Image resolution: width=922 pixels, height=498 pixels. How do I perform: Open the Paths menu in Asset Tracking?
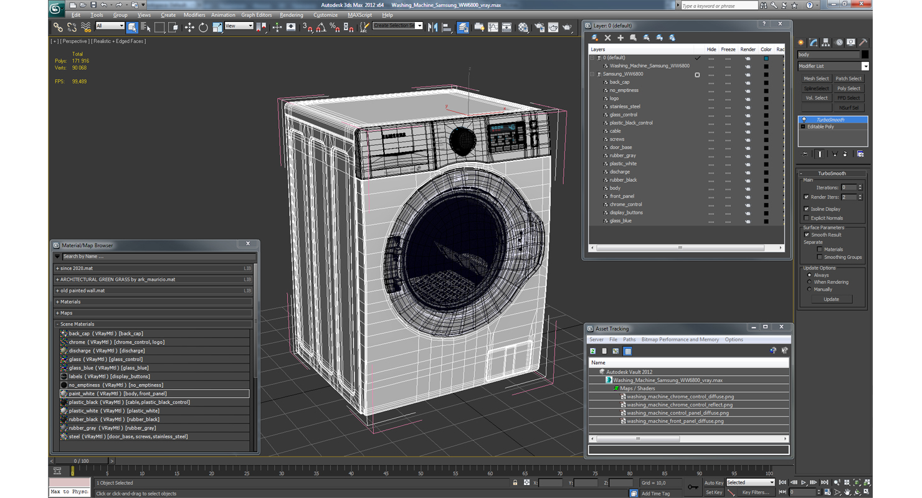tap(629, 340)
